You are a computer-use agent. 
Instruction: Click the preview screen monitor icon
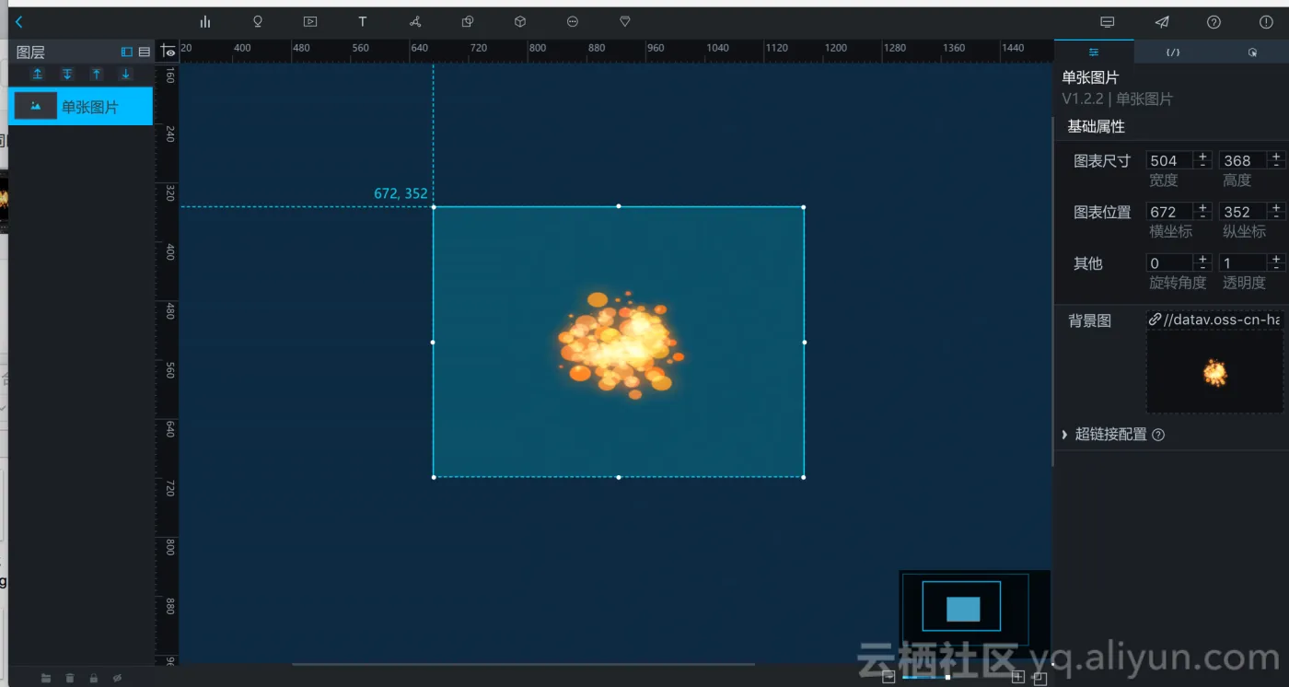1108,22
